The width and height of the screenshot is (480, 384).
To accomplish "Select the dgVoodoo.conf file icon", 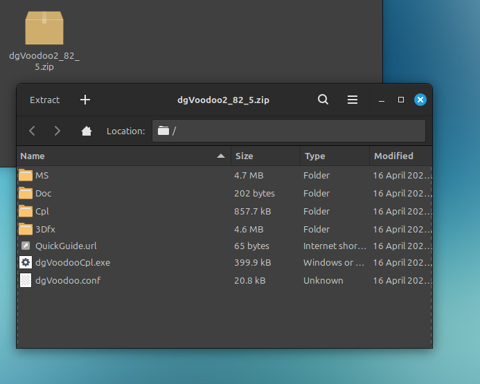I will (x=26, y=280).
